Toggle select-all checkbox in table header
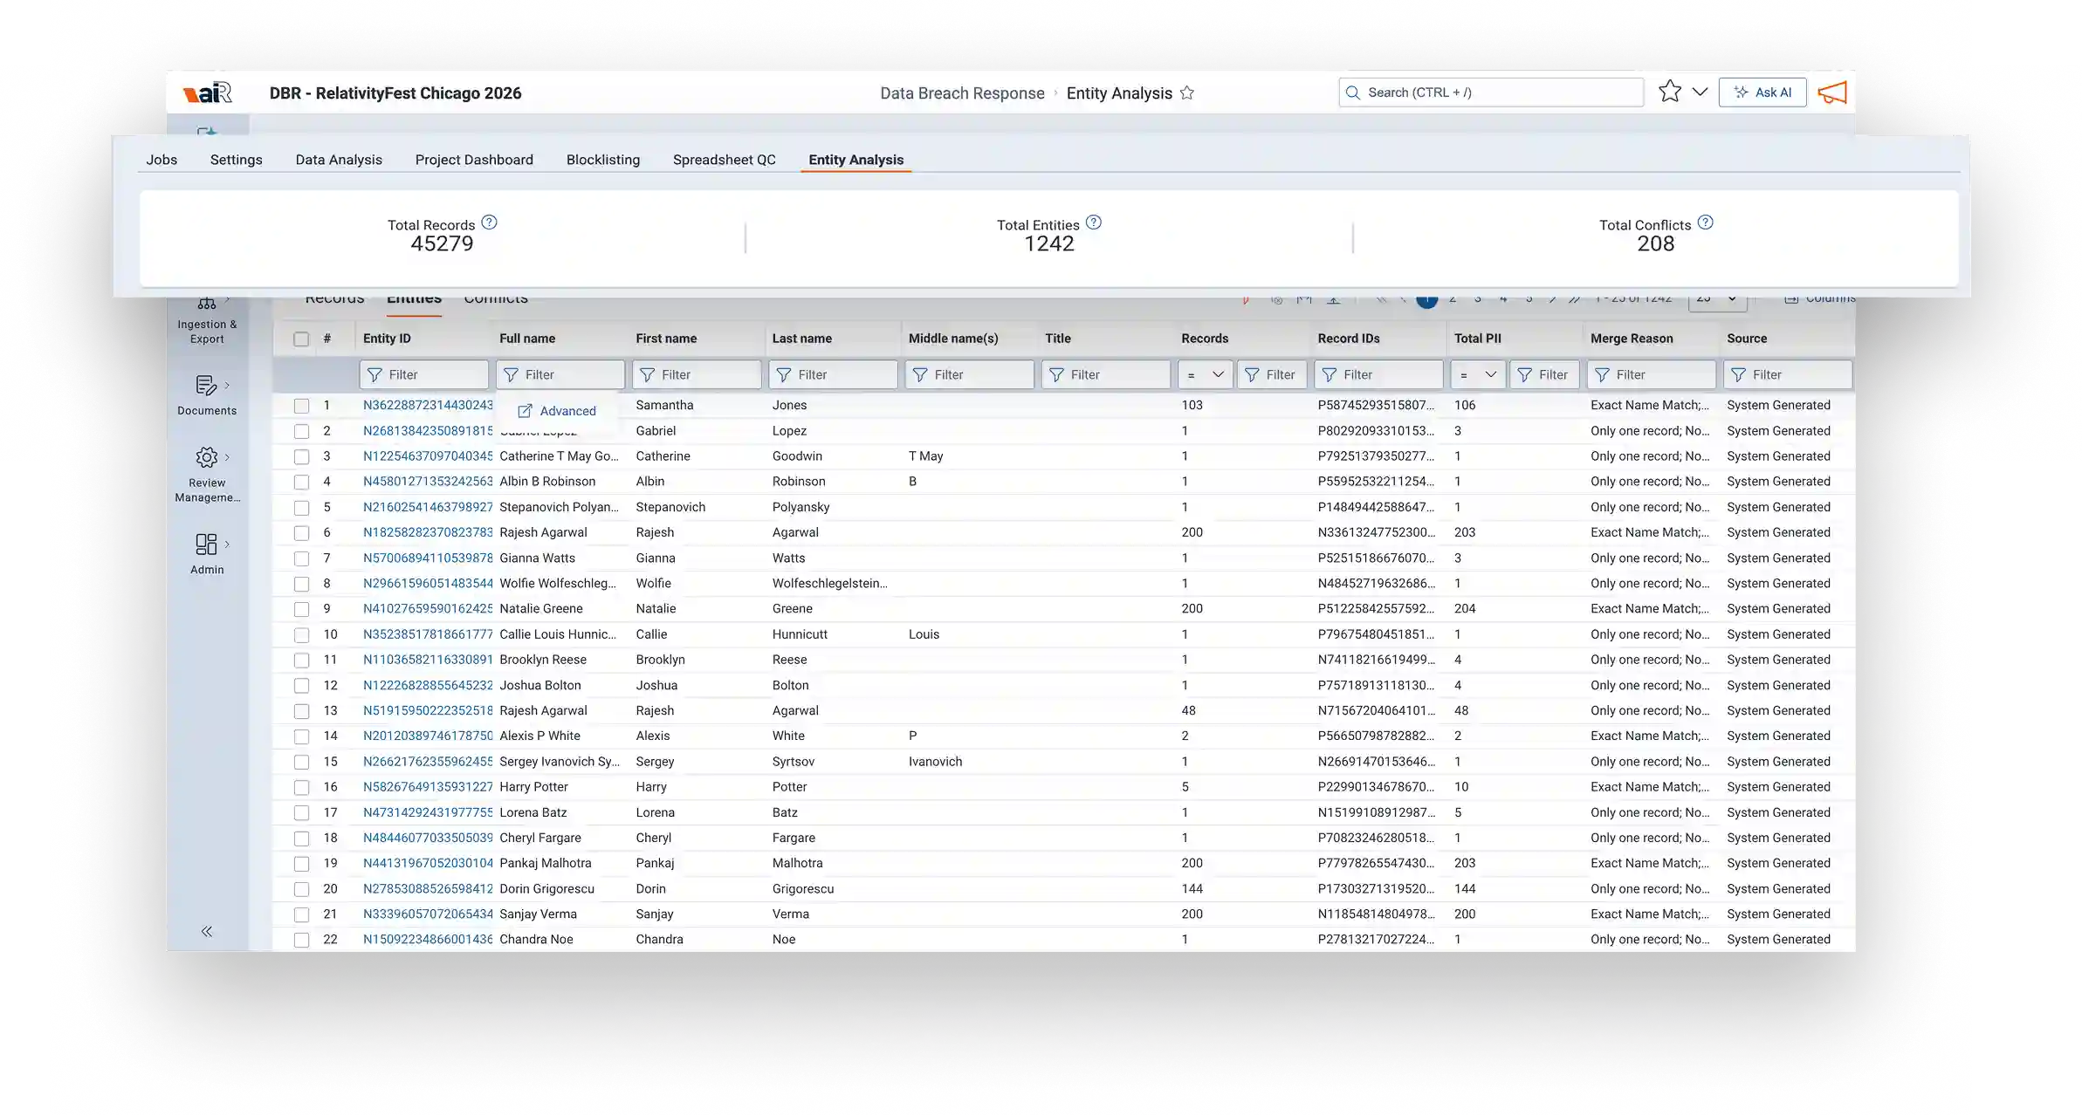 [x=301, y=339]
